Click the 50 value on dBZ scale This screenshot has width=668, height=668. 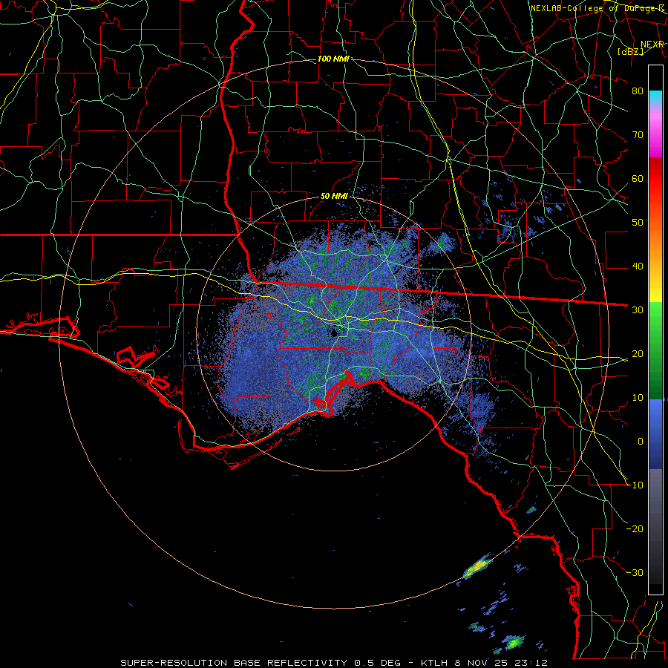(x=638, y=223)
